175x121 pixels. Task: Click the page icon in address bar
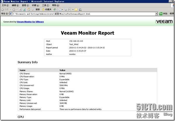[x=11, y=14]
